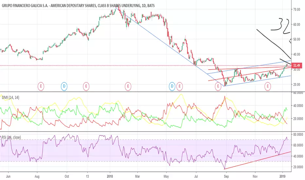
Task: Click the 2019 label on the time axis
Action: 282,176
